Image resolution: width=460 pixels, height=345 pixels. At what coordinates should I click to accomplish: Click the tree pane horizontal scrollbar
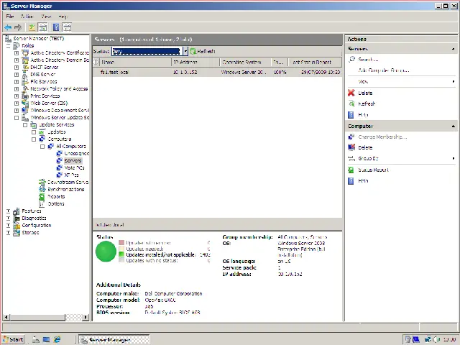(45, 317)
